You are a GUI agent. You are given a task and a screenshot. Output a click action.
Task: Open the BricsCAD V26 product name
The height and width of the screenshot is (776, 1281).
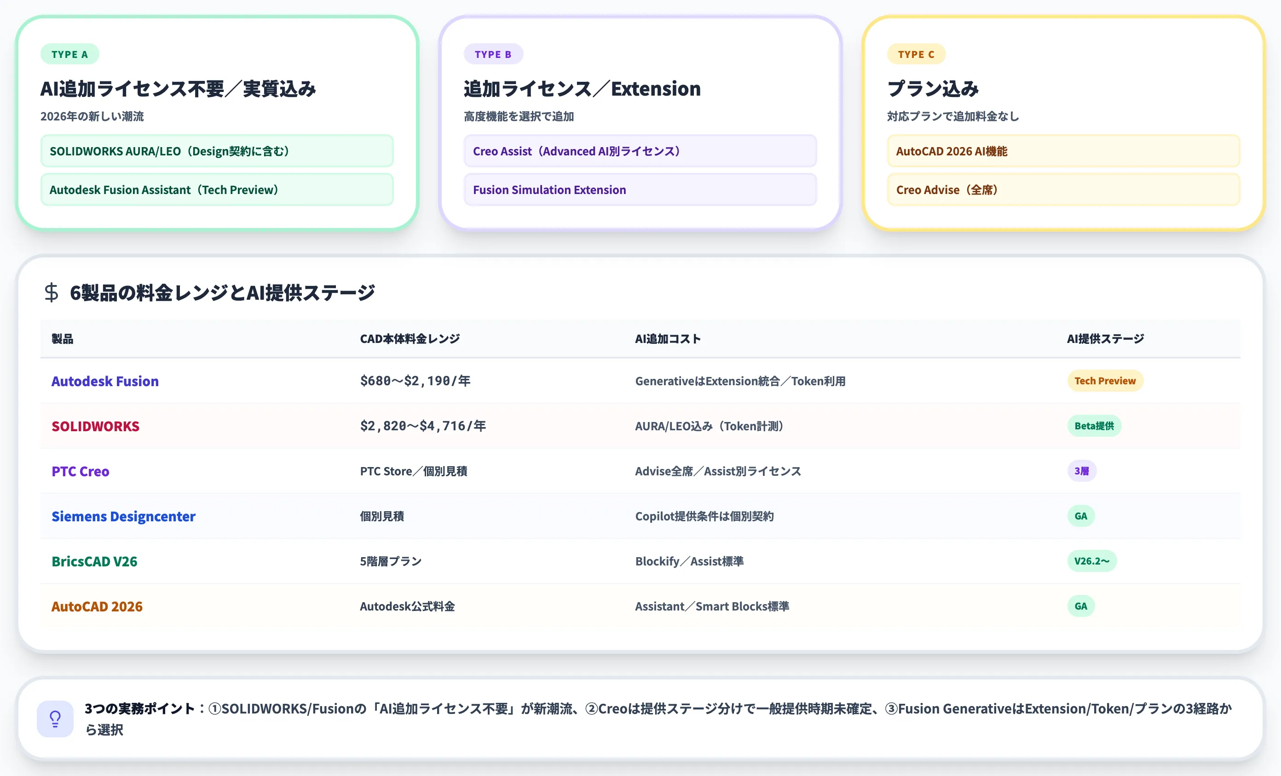[94, 561]
